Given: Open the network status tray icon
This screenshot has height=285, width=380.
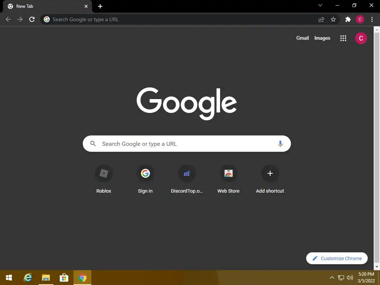Looking at the screenshot, I should pos(341,278).
